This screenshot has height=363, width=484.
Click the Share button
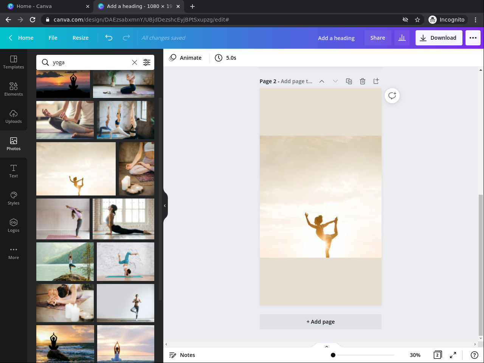(x=378, y=38)
